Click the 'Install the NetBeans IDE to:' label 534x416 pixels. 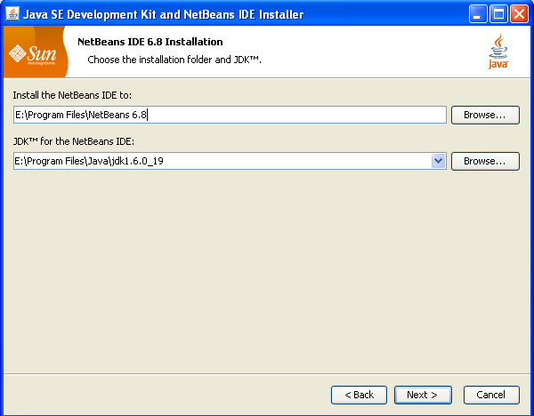coord(72,94)
